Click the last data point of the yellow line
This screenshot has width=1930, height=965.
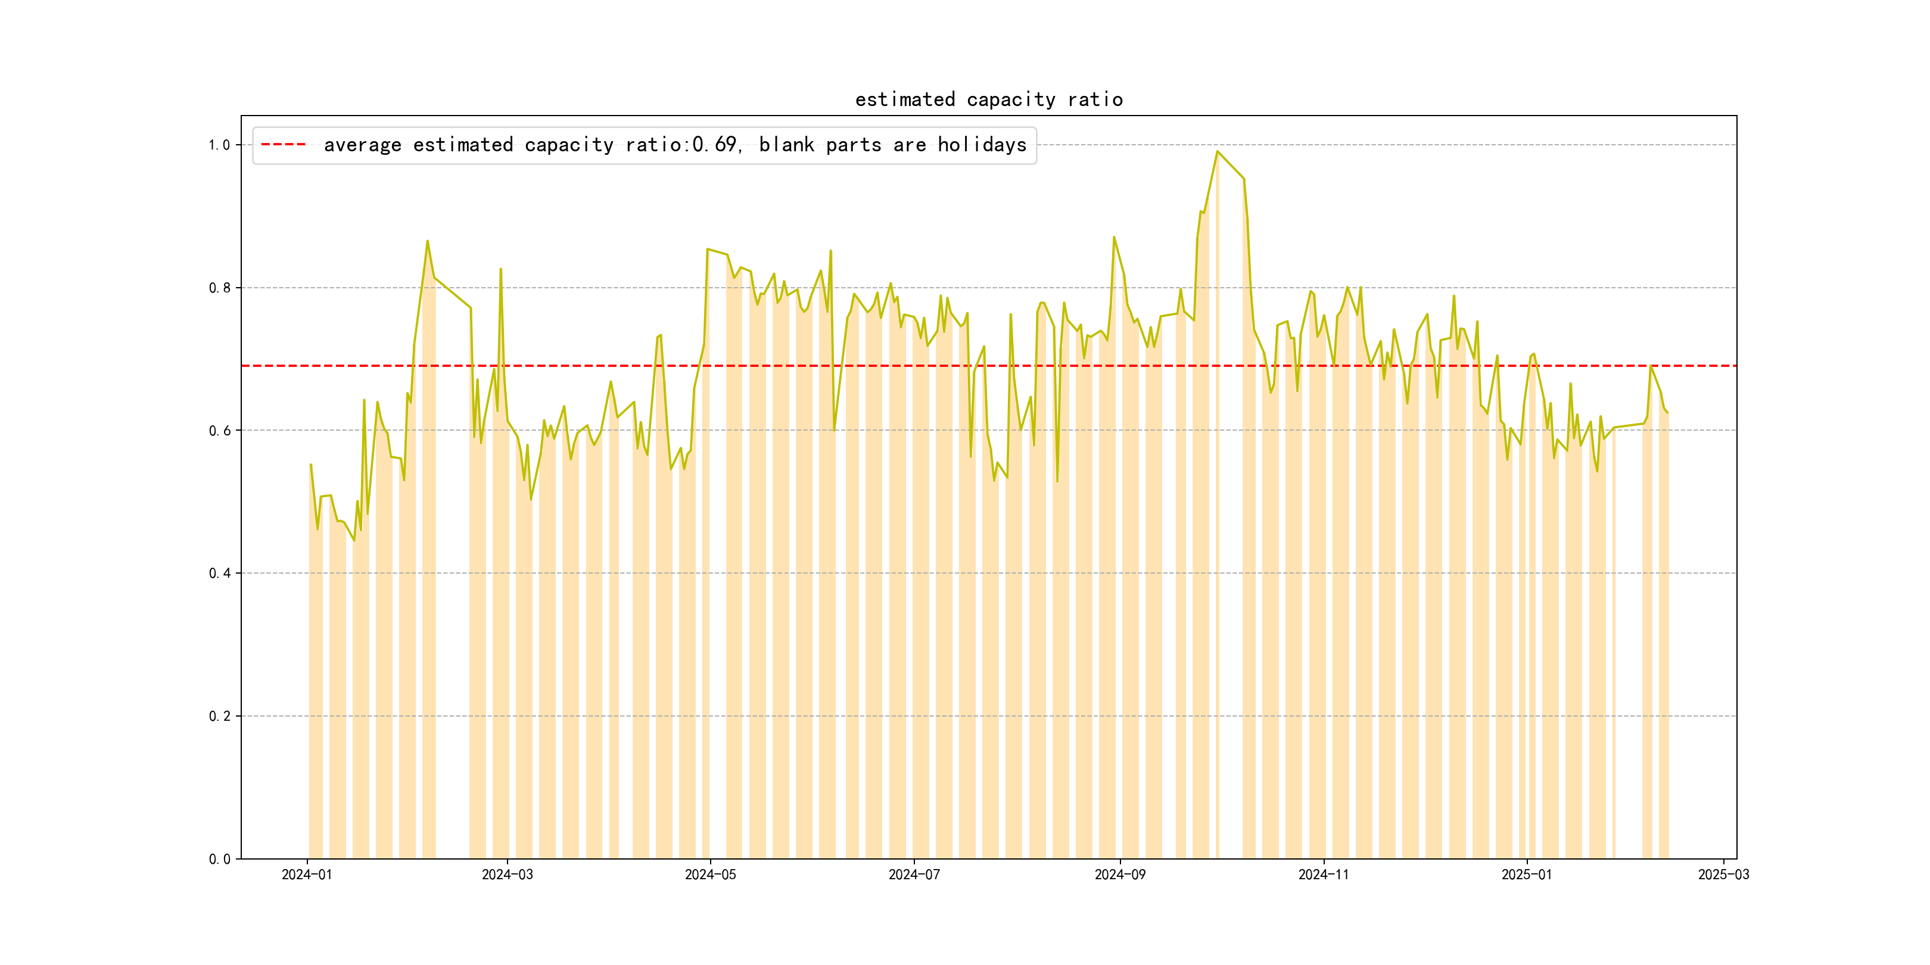point(1668,412)
